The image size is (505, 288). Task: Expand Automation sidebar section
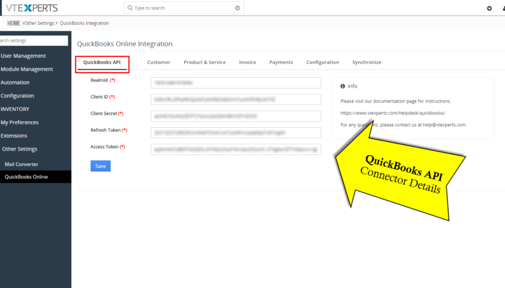pyautogui.click(x=15, y=83)
